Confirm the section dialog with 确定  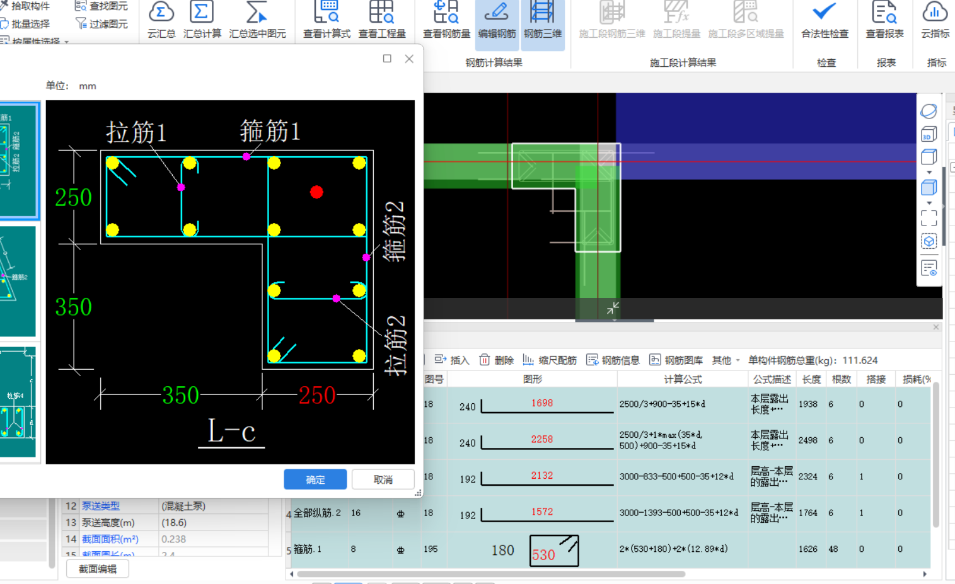[315, 479]
